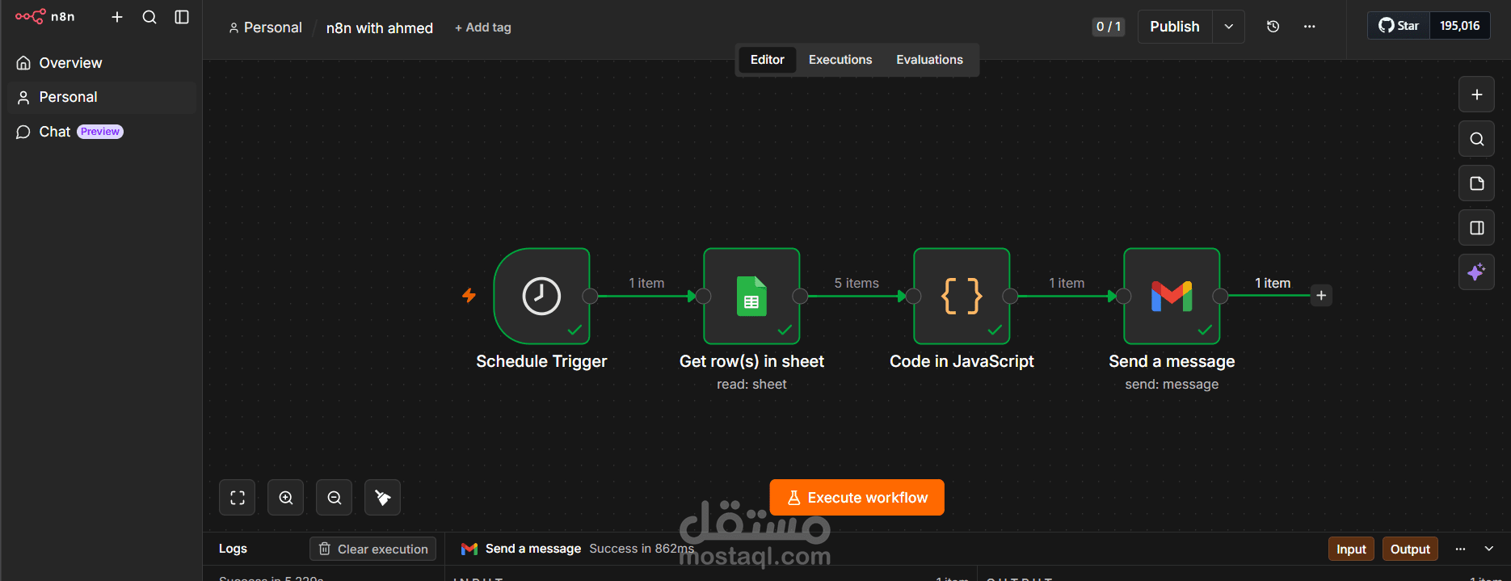Viewport: 1511px width, 581px height.
Task: Click Get row(s) in sheet label
Action: tap(751, 361)
